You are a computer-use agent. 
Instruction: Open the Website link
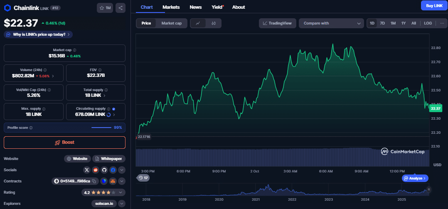point(77,158)
